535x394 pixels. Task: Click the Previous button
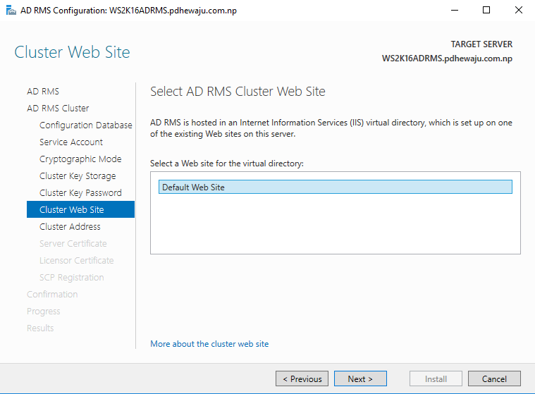302,378
